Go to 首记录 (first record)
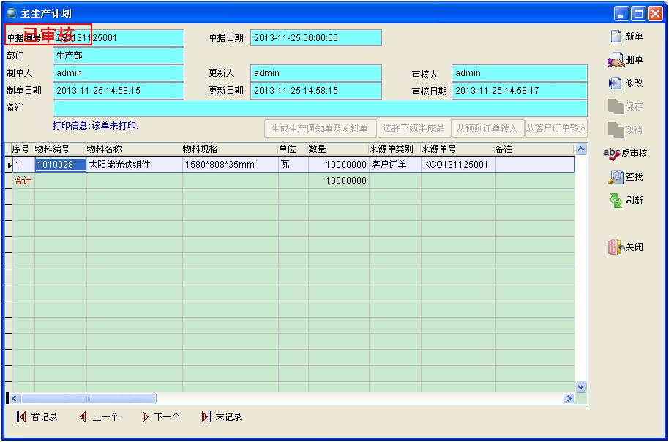Image resolution: width=669 pixels, height=442 pixels. [x=21, y=417]
